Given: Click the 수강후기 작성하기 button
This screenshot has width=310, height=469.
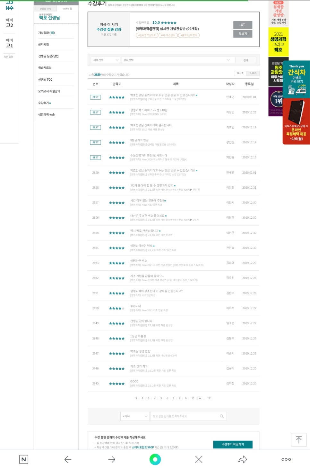Looking at the screenshot, I should (233, 444).
